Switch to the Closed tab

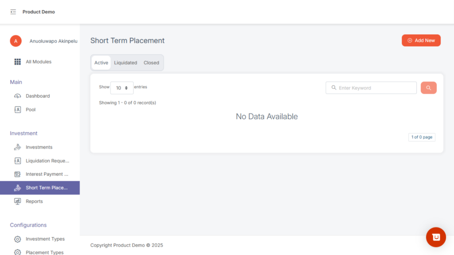[151, 63]
